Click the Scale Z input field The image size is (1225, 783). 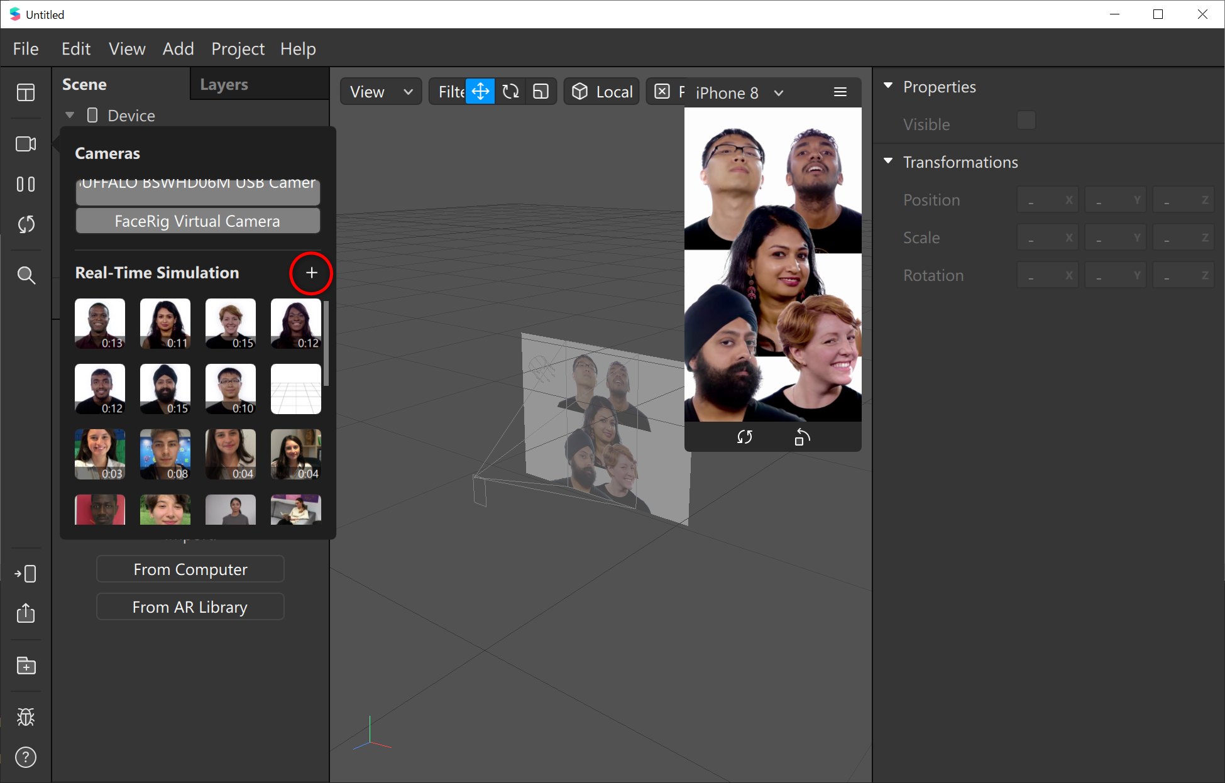click(1184, 238)
